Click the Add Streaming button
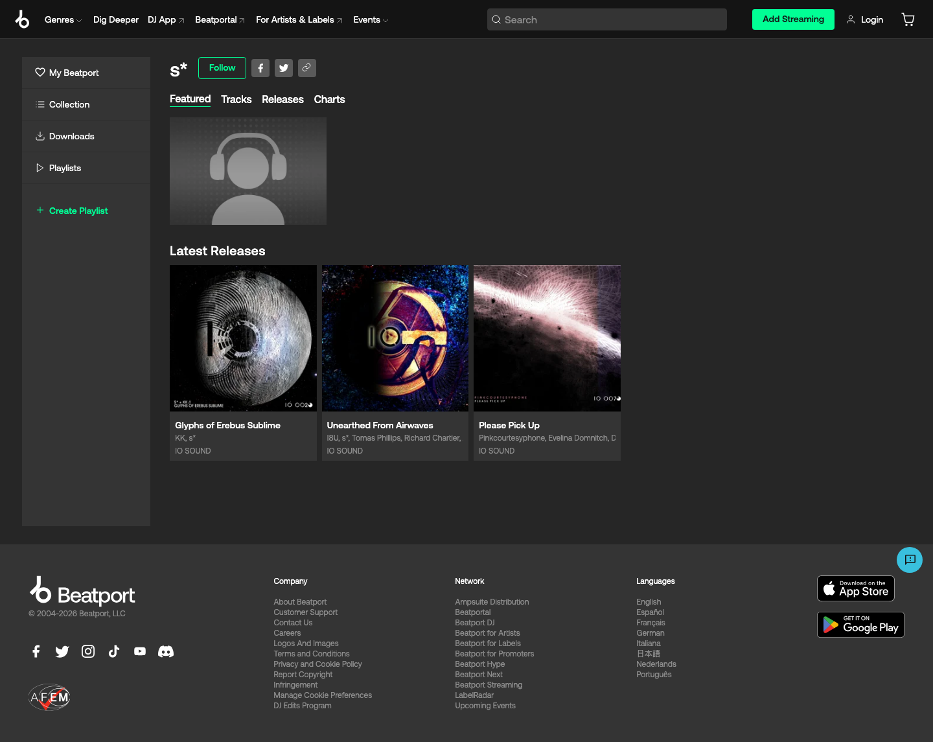Viewport: 933px width, 742px height. pyautogui.click(x=793, y=19)
